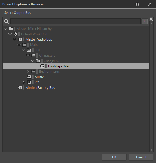Click the Motion Factory Bus icon
This screenshot has width=156, height=163.
coord(20,88)
